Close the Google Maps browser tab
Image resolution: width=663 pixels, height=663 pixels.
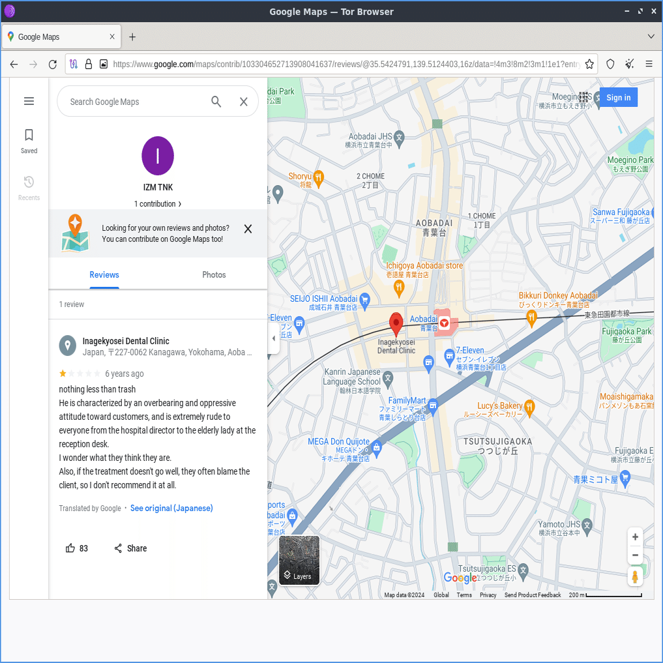pyautogui.click(x=112, y=37)
